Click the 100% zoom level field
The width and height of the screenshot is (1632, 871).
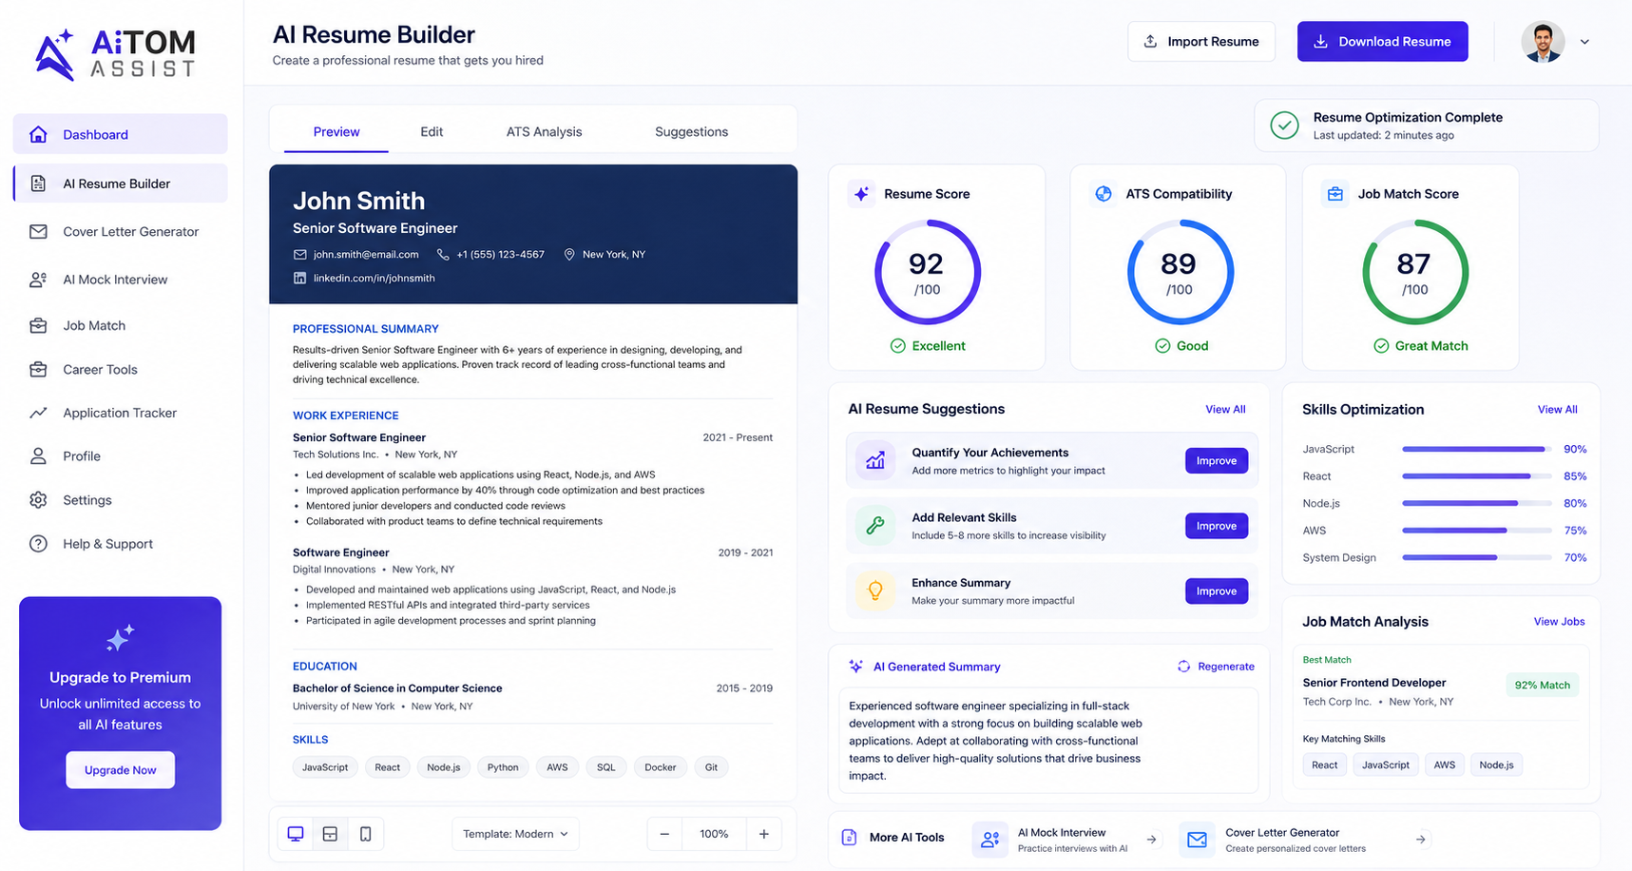tap(714, 834)
